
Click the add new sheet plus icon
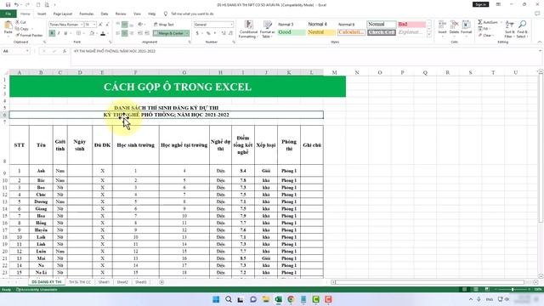pos(161,282)
